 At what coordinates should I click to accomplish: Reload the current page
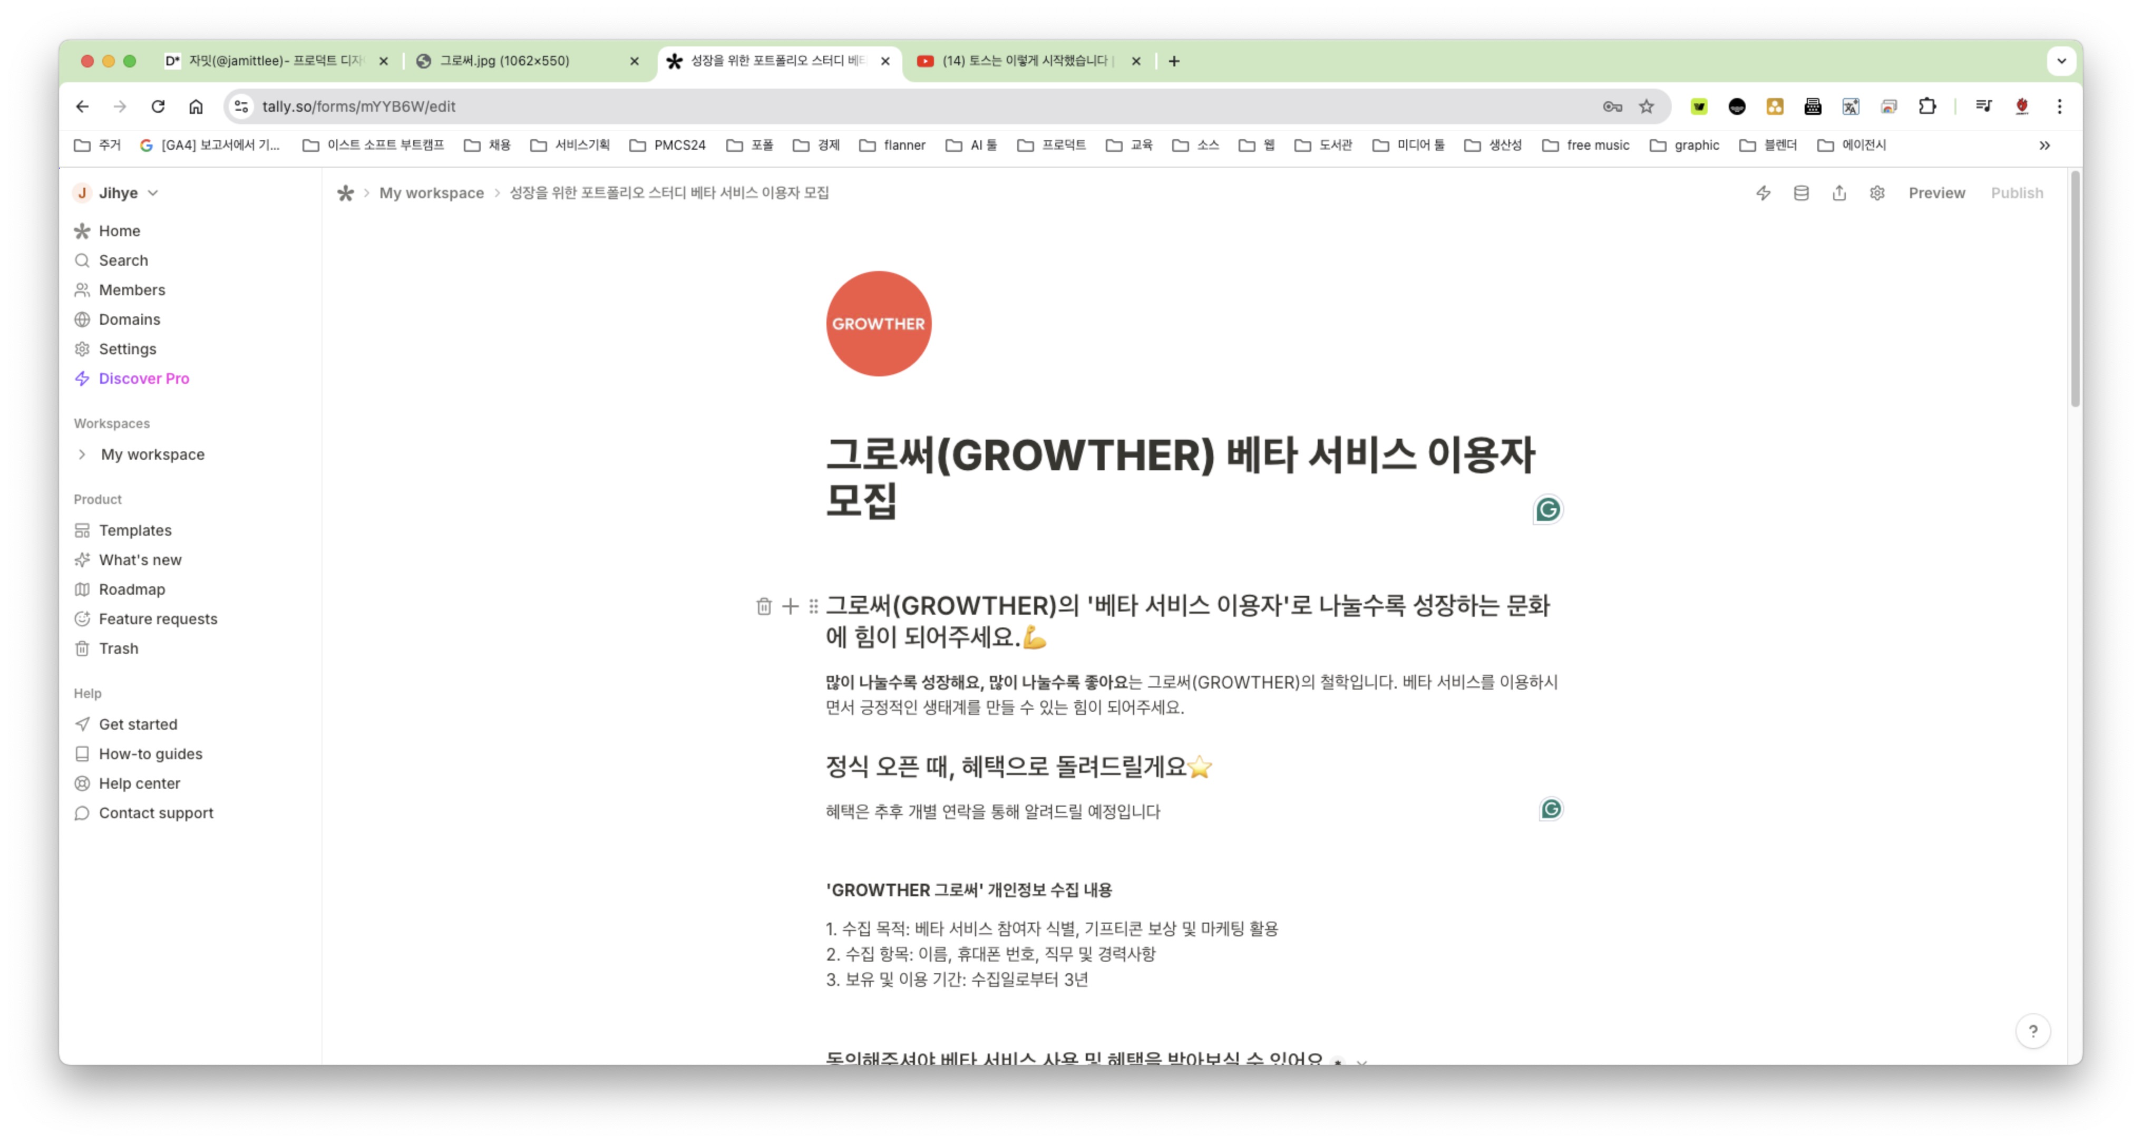[158, 106]
